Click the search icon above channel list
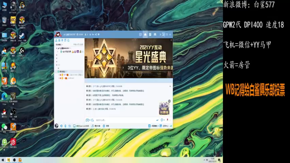This screenshot has height=163, width=290. 68,40
